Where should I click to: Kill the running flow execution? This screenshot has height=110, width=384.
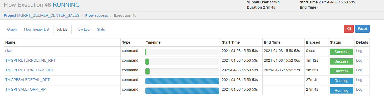348,29
